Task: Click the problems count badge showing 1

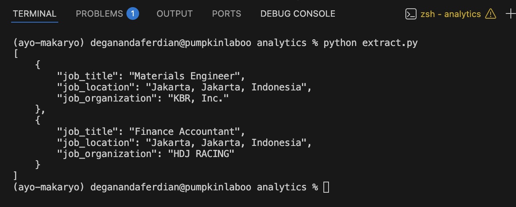Action: (x=133, y=14)
